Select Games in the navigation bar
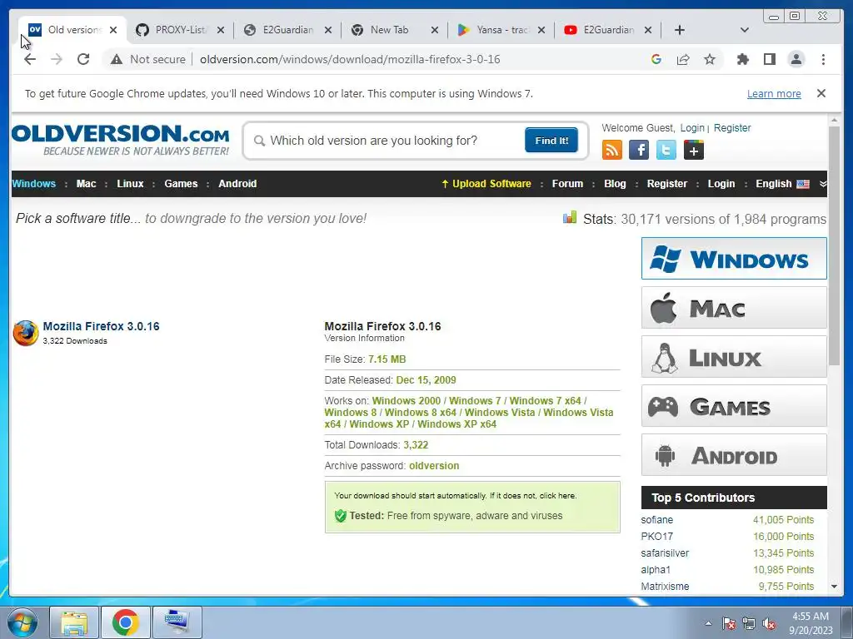Viewport: 853px width, 639px height. [181, 184]
